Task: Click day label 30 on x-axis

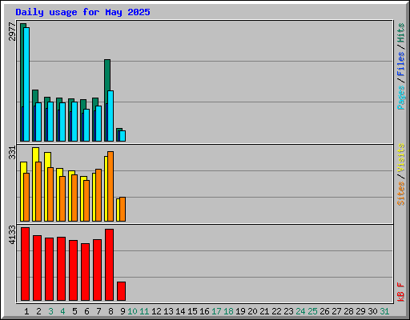Action: (372, 311)
